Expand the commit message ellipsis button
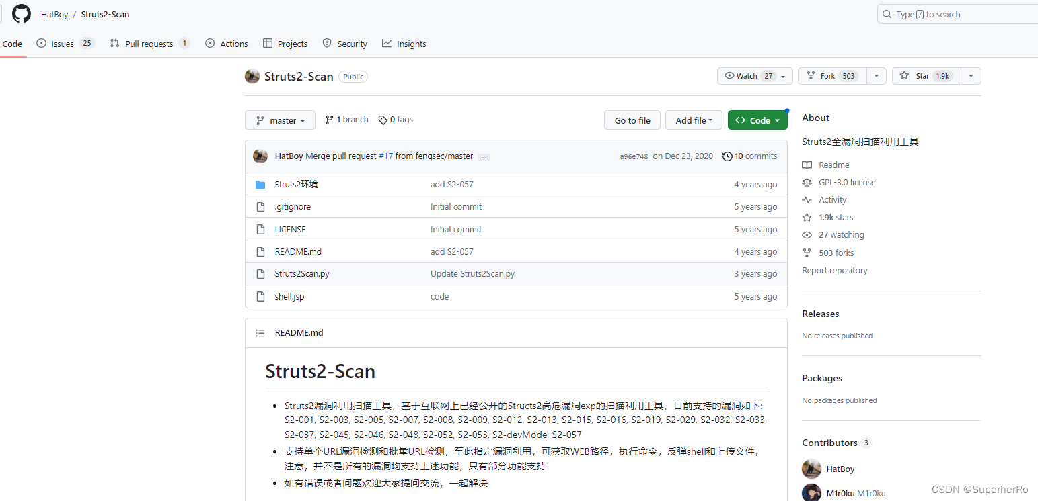Screen dimensions: 1038x501 click(484, 157)
